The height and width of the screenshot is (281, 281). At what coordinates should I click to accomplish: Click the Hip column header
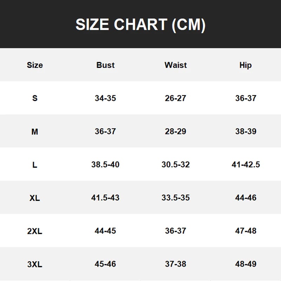click(x=246, y=65)
